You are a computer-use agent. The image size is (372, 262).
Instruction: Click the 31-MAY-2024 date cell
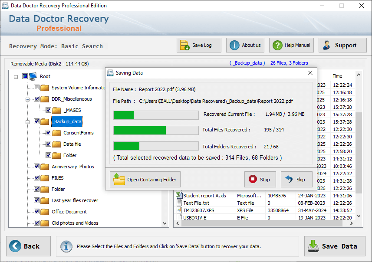(312, 210)
